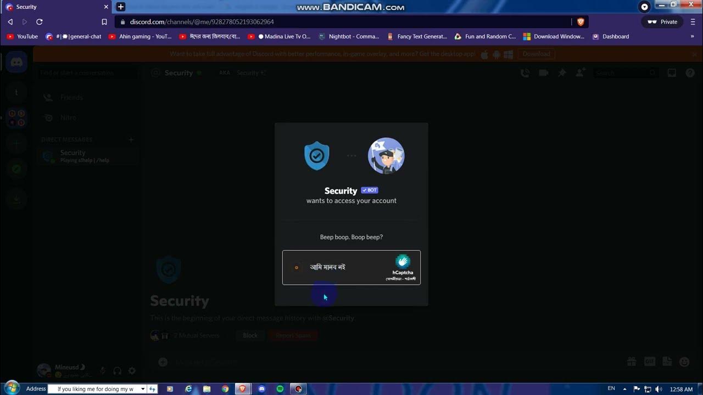Open Discord Inbox icon
Viewport: 703px width, 395px height.
(x=672, y=73)
